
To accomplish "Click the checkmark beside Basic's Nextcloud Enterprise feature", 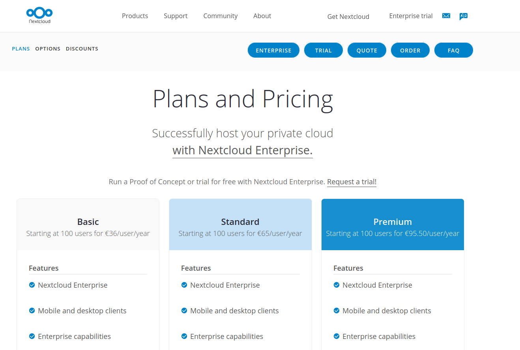I will (32, 285).
